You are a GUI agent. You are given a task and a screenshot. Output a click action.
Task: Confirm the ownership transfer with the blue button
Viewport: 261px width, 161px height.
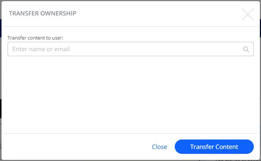(x=214, y=147)
